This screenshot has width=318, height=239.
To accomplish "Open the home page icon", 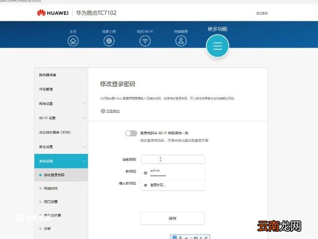I will [73, 41].
